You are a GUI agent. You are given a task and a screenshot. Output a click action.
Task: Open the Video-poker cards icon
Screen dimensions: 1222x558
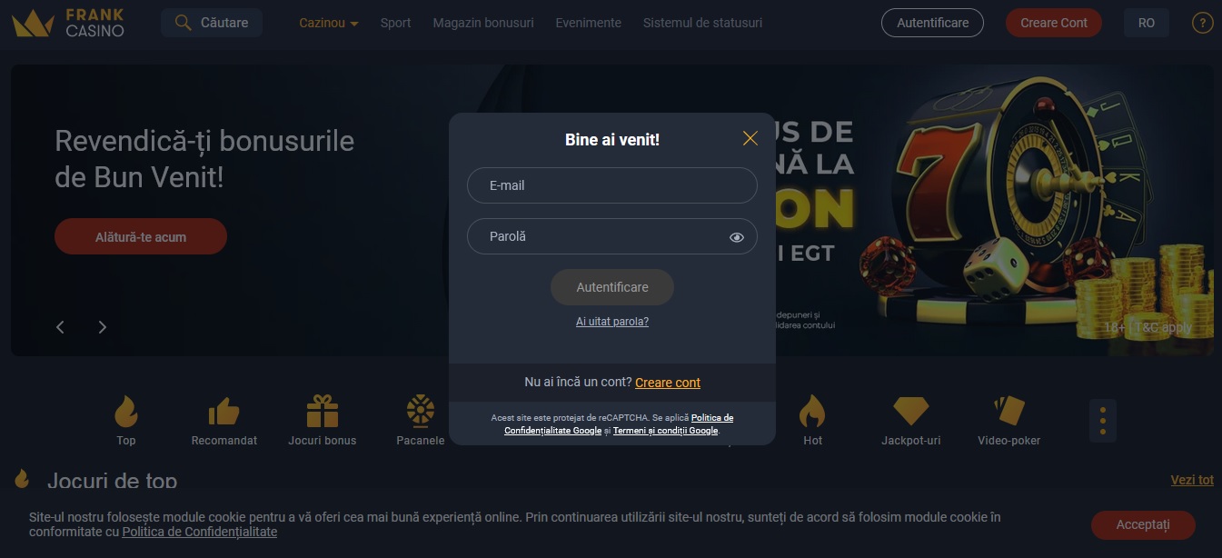[x=1009, y=412]
